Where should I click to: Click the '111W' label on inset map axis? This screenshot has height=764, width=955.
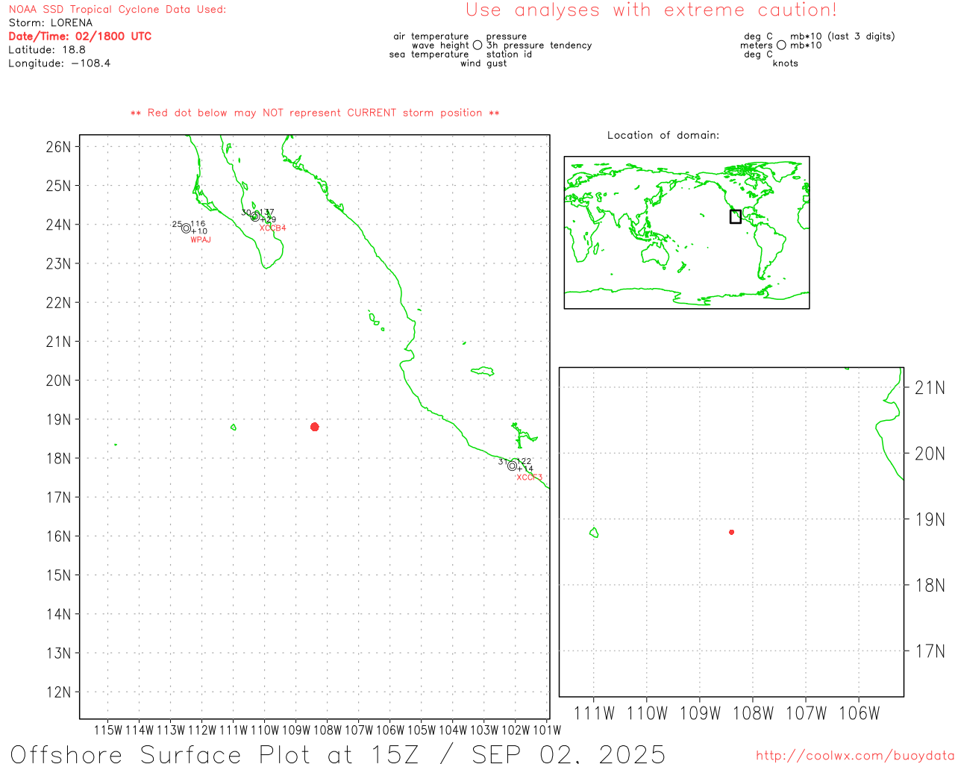click(595, 713)
